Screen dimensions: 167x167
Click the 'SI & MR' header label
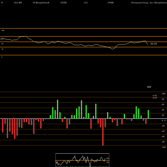pyautogui.click(x=18, y=3)
